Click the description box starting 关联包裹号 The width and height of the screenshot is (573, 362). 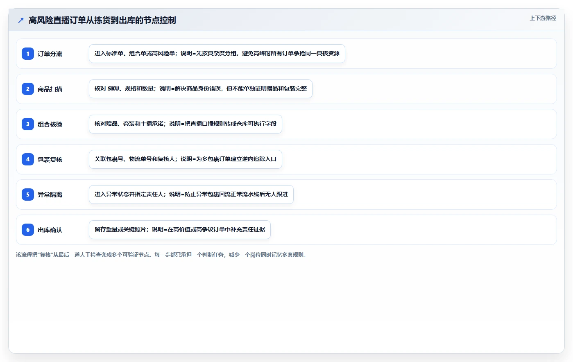[x=186, y=159]
